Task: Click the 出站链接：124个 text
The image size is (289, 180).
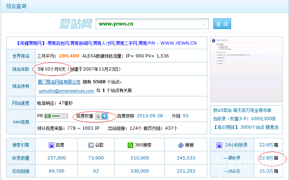Action: [125, 128]
